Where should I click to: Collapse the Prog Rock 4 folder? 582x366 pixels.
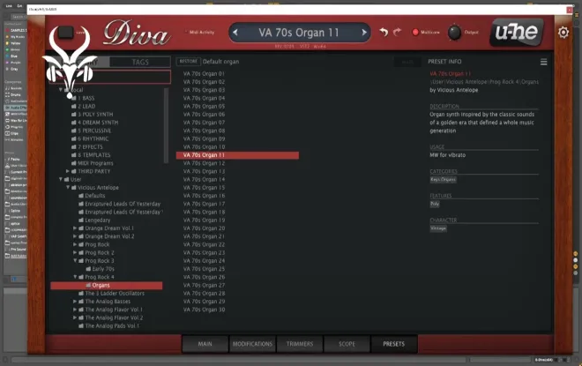[x=75, y=277]
